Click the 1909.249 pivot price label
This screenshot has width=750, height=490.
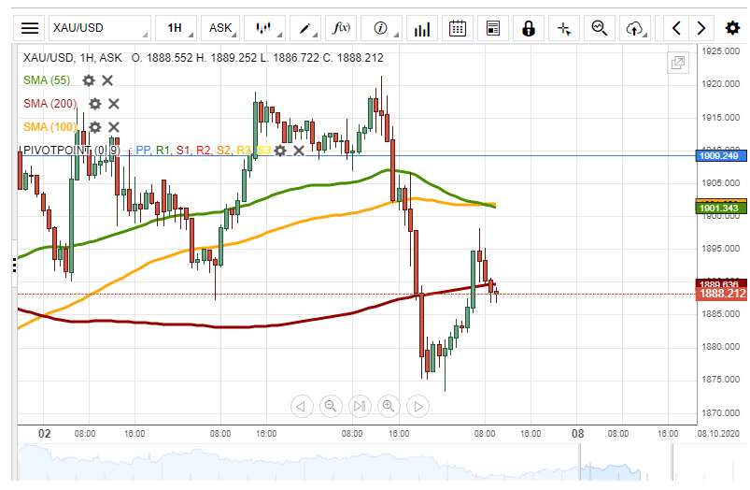pos(720,155)
